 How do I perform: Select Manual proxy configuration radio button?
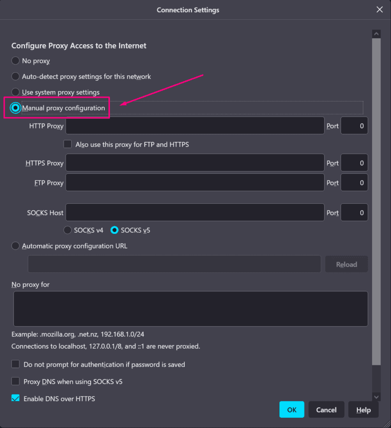pos(16,108)
